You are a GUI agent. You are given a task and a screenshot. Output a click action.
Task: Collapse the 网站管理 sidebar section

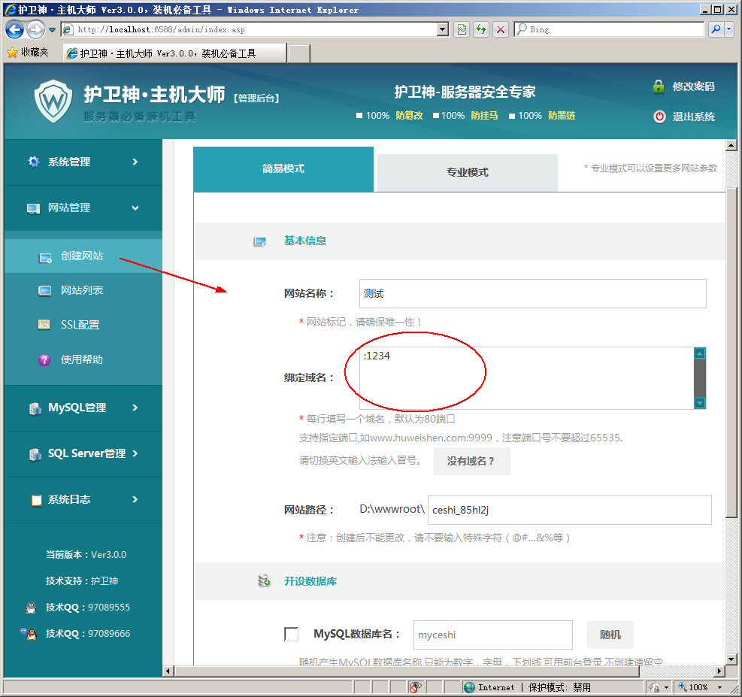[83, 208]
